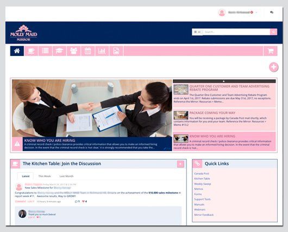Open the Memos quick link
This screenshot has width=288, height=232.
[198, 189]
